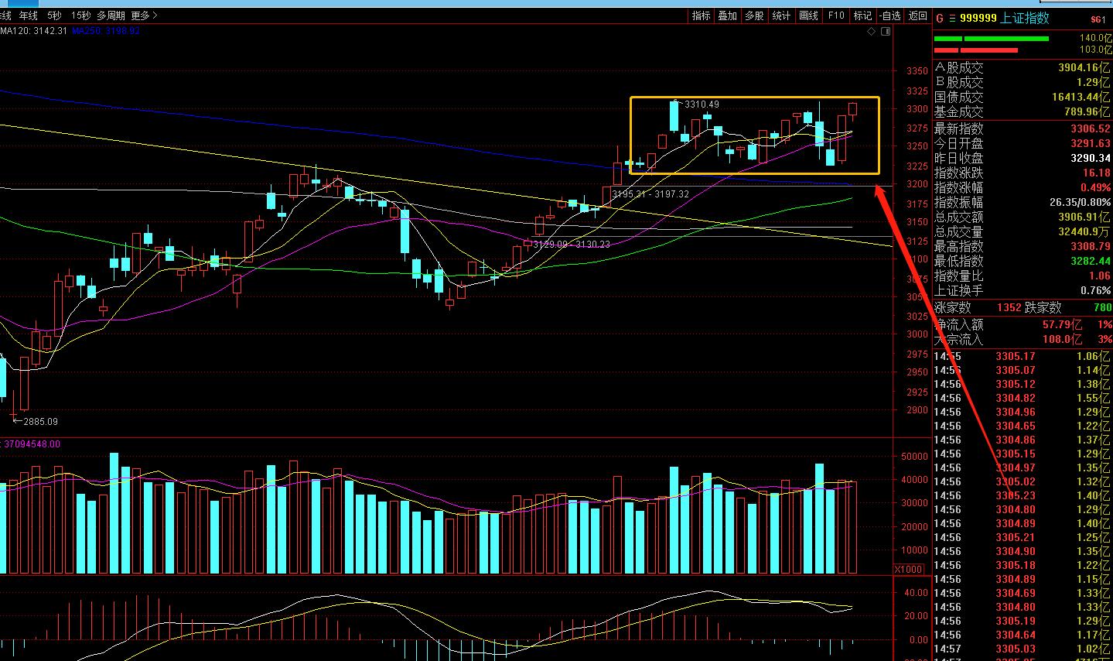The height and width of the screenshot is (661, 1113).
Task: Click the MA120: 3142.31 label
Action: [x=34, y=31]
